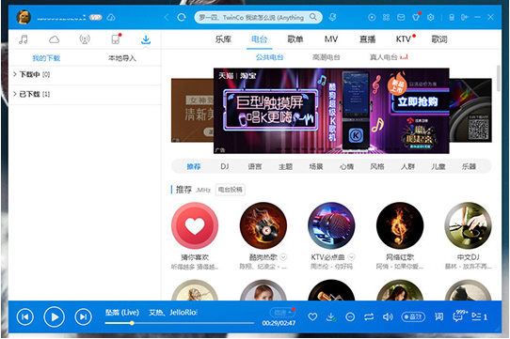Viewport: 510px width, 339px height.
Task: Open the music tools disc icon in title bar
Action: [372, 17]
